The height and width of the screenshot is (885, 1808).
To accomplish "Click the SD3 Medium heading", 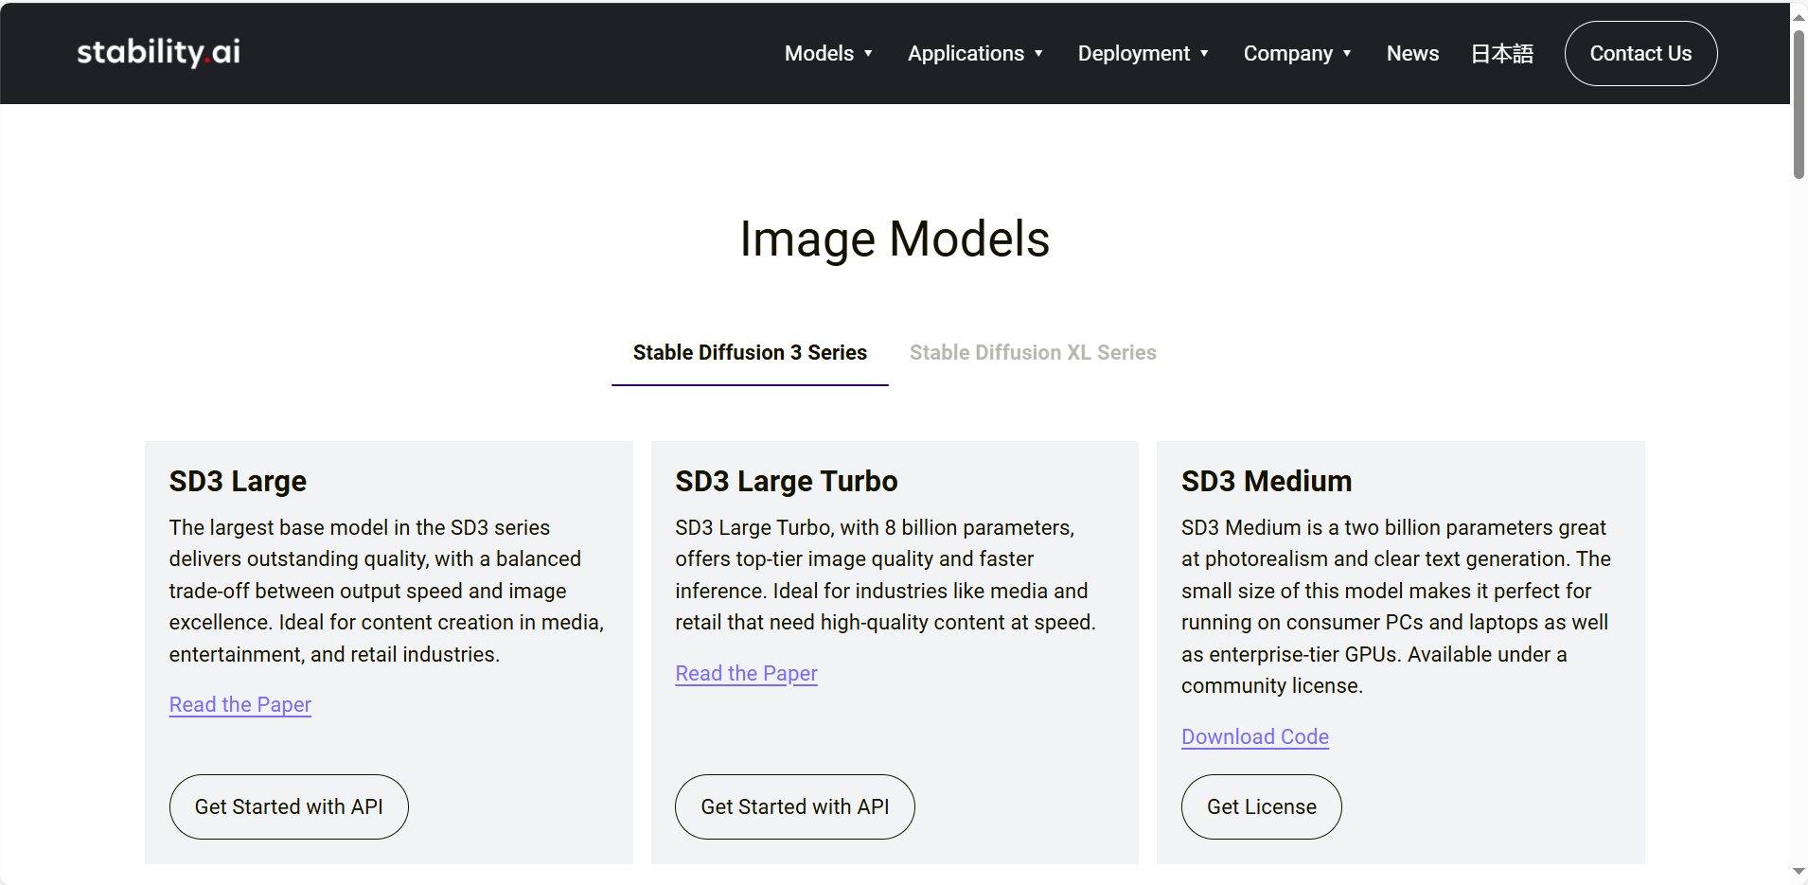I will (x=1267, y=482).
